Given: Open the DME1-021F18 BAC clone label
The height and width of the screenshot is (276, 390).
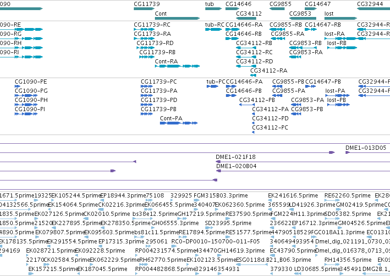Looking at the screenshot, I should [236, 157].
